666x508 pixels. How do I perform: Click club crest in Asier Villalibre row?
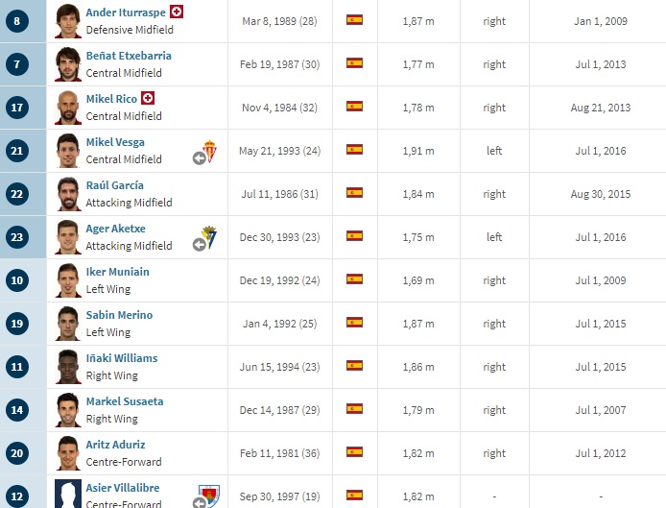tap(209, 496)
